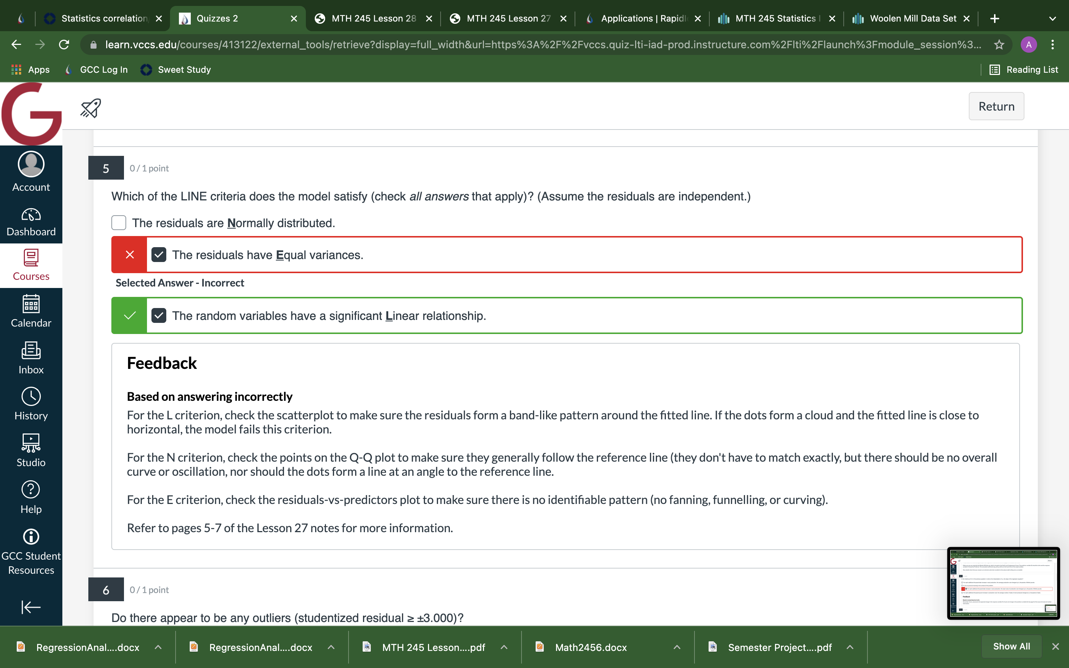The image size is (1069, 668).
Task: Click the address bar URL
Action: [543, 45]
